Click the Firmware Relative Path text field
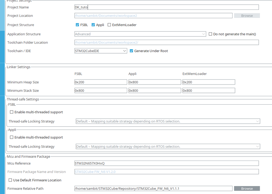The image size is (272, 194). [x=153, y=189]
